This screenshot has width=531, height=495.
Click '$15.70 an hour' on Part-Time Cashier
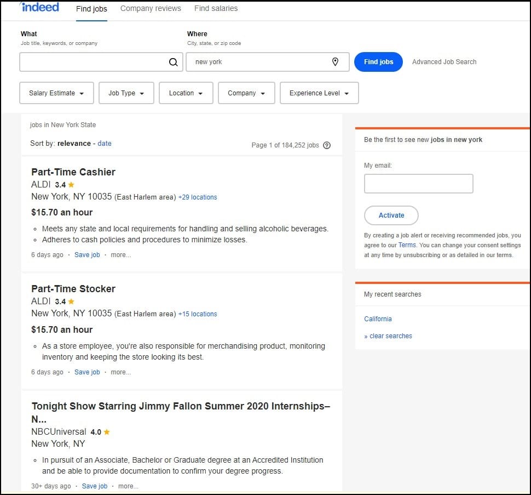(62, 212)
